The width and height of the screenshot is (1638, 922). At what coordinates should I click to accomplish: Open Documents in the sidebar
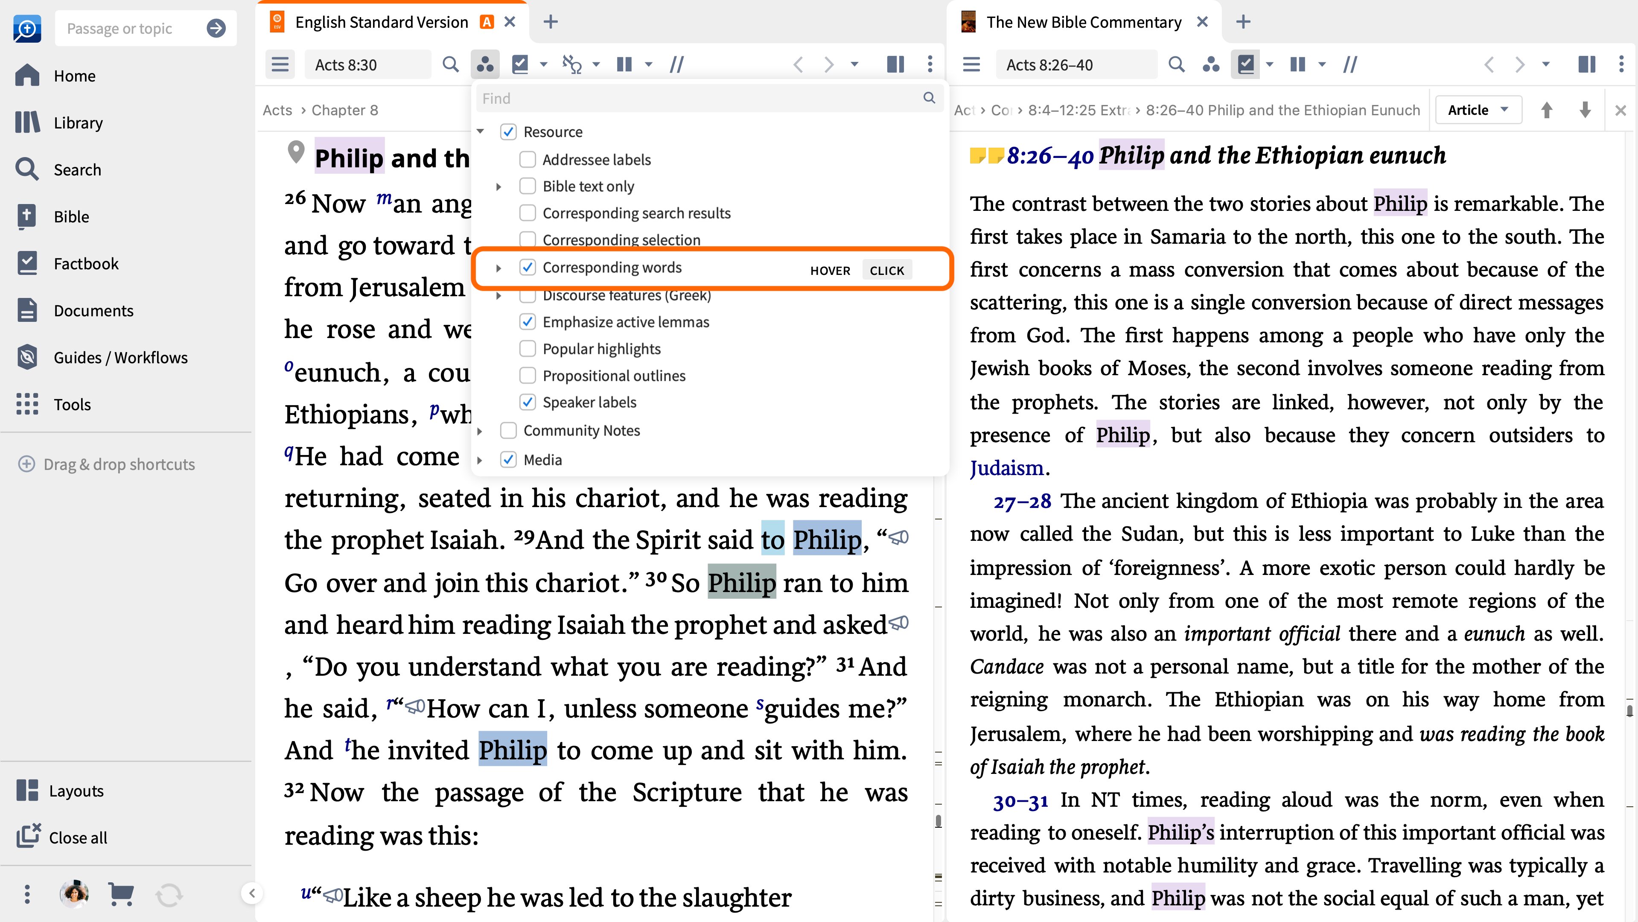[x=93, y=311]
